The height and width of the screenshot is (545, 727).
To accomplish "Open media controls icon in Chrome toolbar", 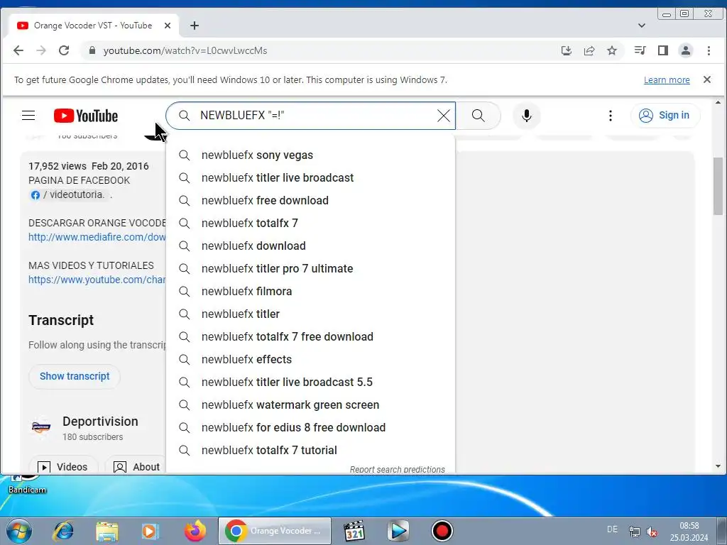I will click(640, 50).
